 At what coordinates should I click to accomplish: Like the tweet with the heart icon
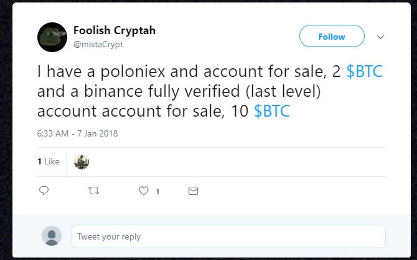pos(144,191)
